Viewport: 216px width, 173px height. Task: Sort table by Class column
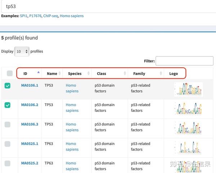click(102, 74)
